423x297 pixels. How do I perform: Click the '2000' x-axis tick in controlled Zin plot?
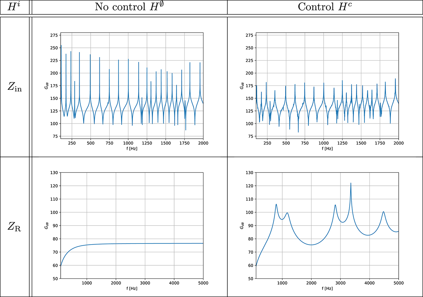[x=398, y=143]
